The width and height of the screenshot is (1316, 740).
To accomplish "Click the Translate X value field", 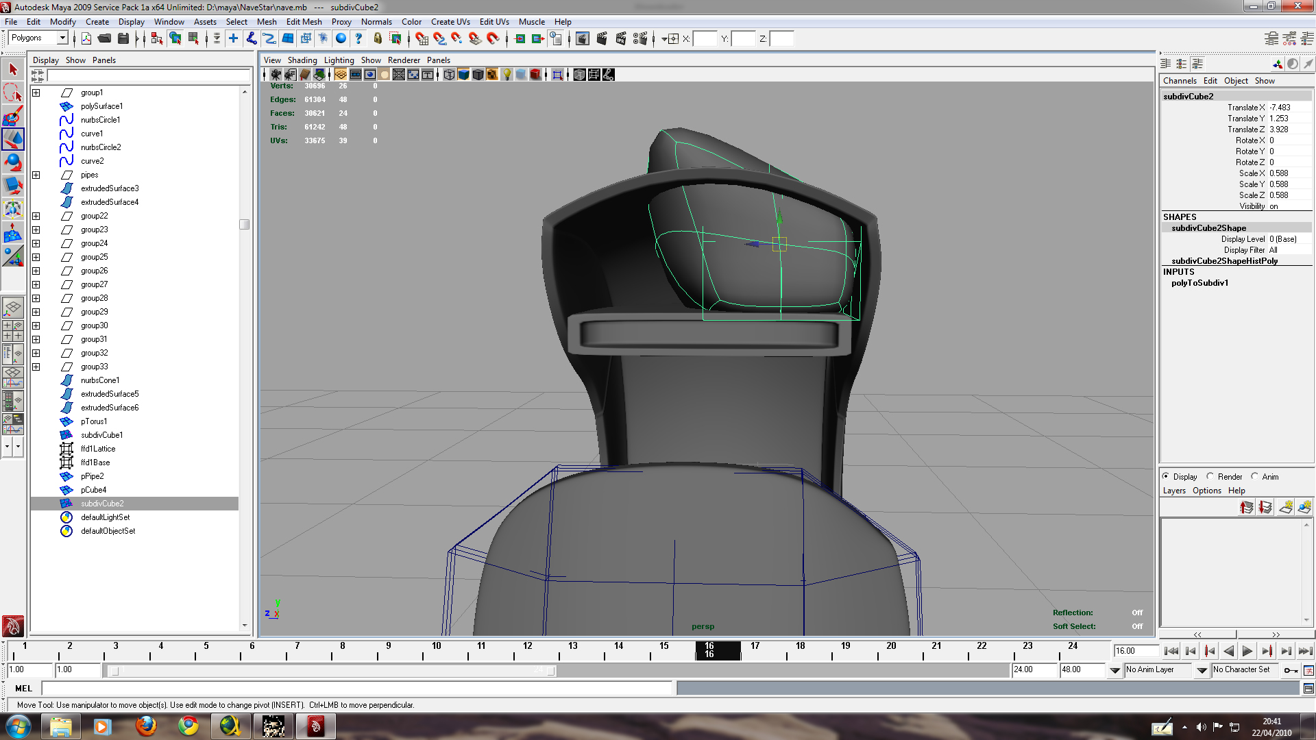I will 1289,108.
